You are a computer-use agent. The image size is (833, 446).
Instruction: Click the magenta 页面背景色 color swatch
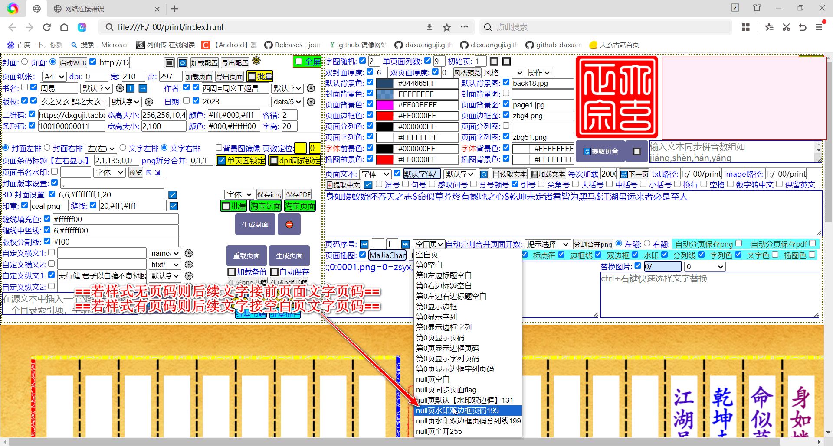click(385, 104)
